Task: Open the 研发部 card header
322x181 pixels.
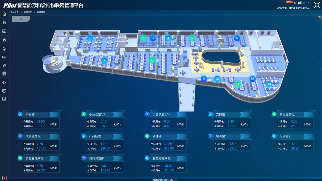Action: [41, 114]
